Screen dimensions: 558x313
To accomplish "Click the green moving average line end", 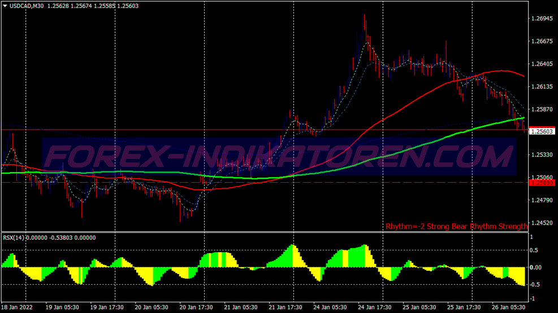I will pos(523,118).
